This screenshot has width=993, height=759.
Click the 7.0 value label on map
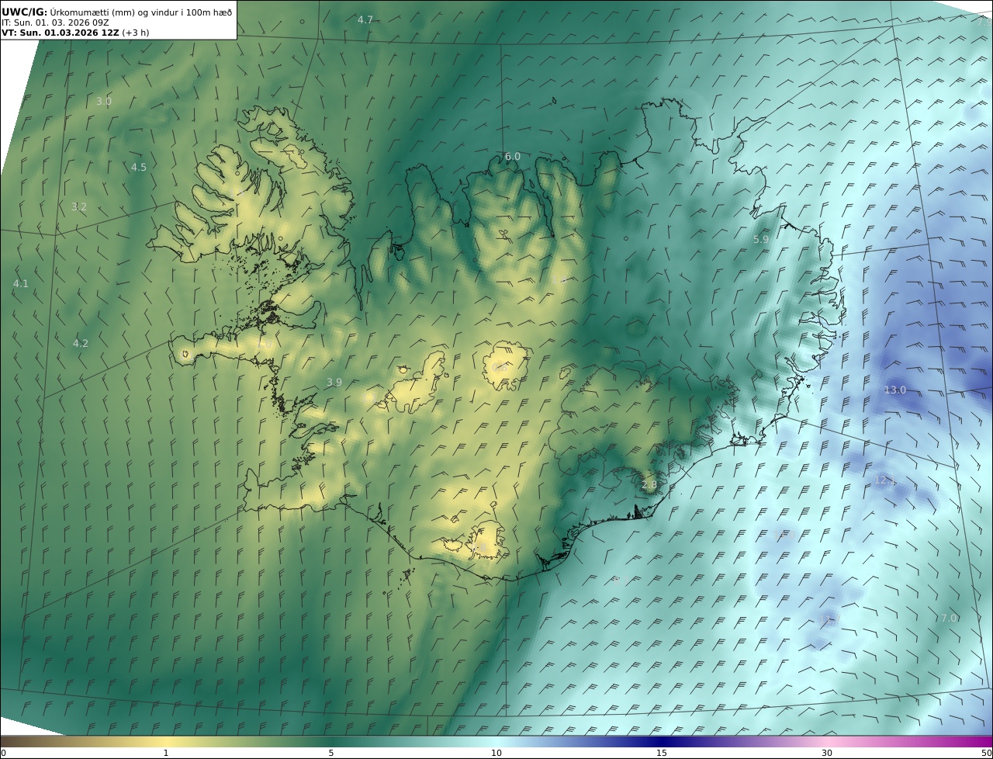[x=949, y=618]
